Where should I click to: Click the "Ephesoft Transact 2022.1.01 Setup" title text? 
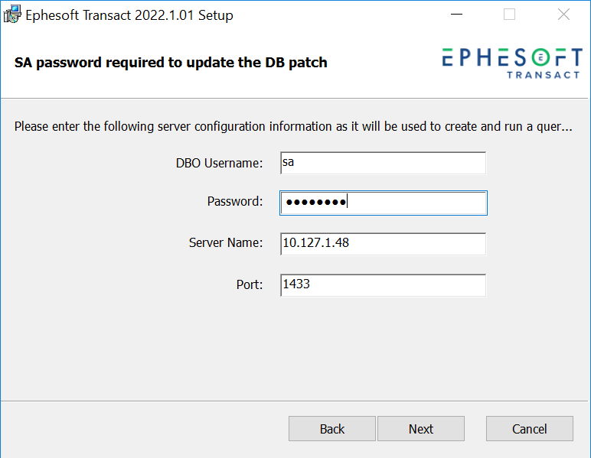pyautogui.click(x=129, y=15)
